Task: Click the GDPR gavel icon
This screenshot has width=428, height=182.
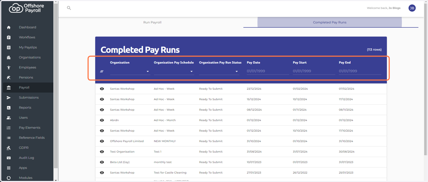Action: pos(9,148)
